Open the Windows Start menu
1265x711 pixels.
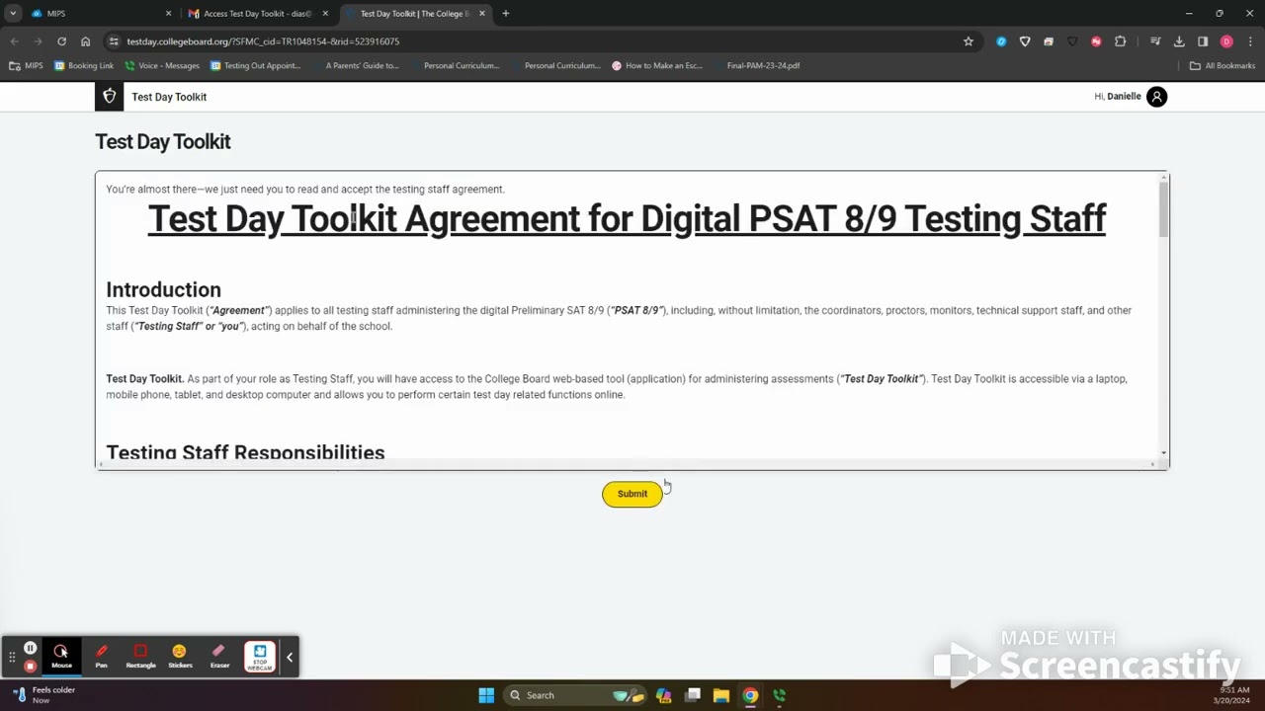click(x=486, y=695)
